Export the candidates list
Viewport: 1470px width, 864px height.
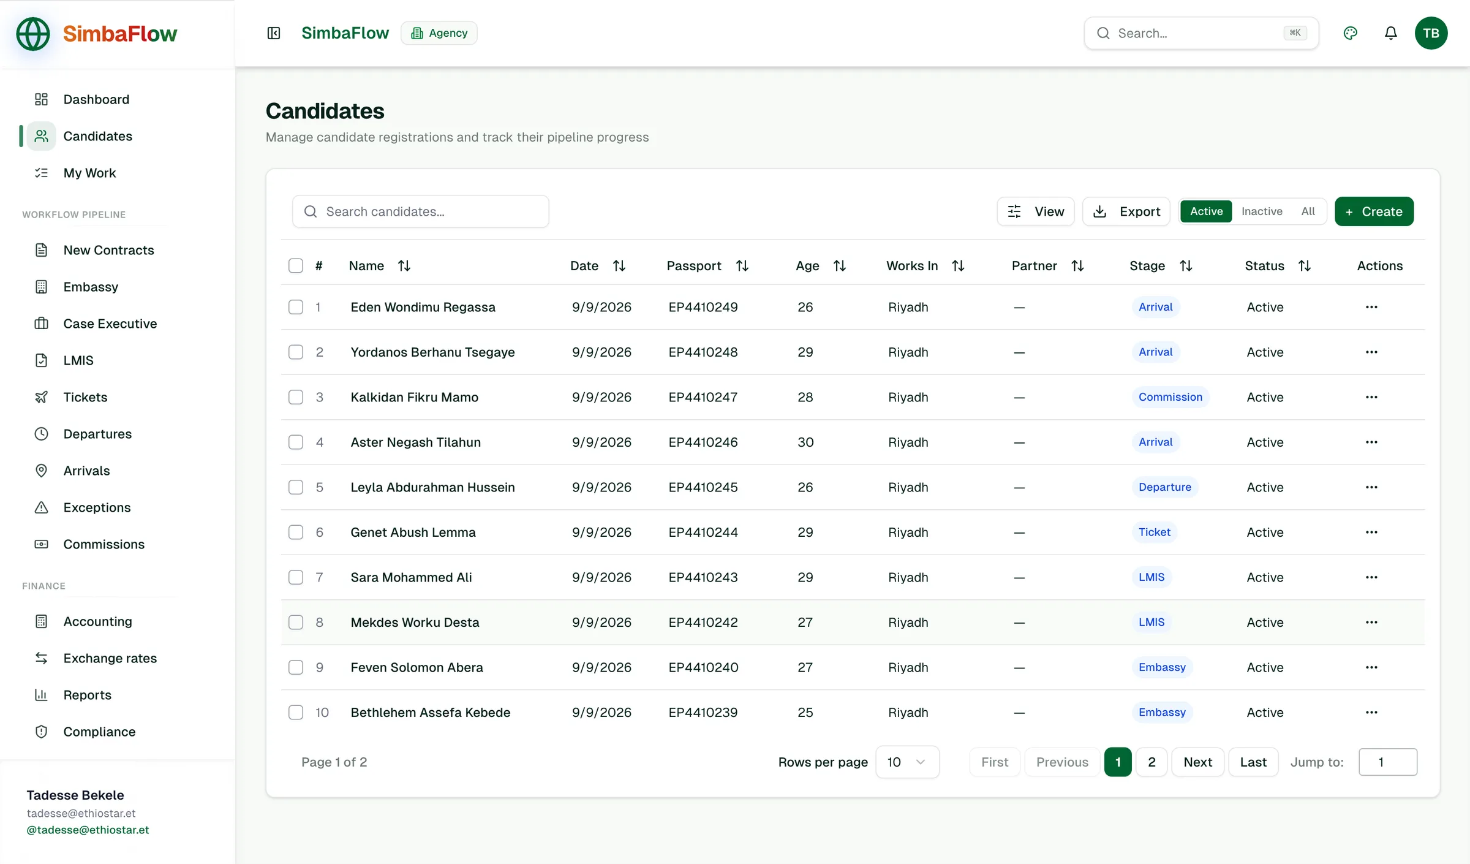tap(1126, 211)
